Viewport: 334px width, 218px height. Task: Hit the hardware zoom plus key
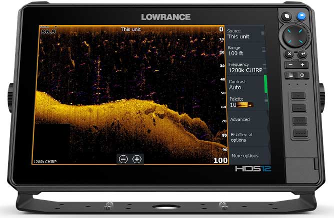(x=302, y=65)
